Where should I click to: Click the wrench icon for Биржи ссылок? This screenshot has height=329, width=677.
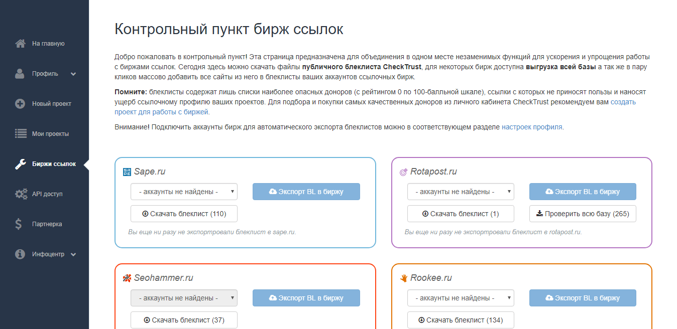click(x=20, y=164)
